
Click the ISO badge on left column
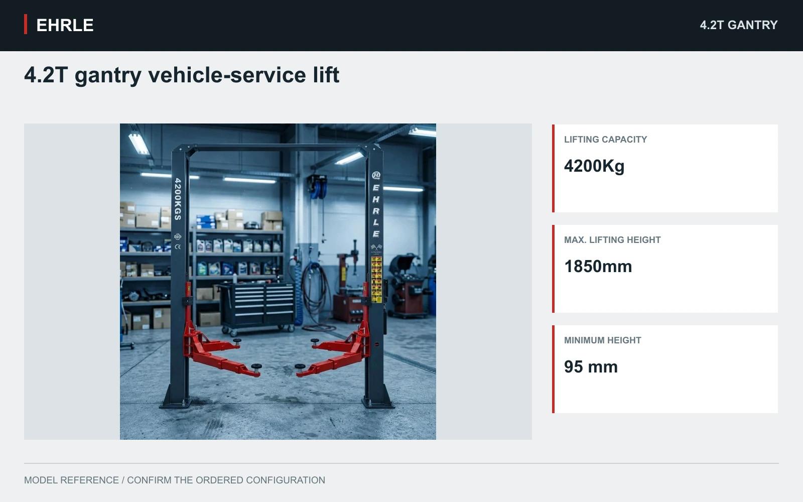tap(178, 236)
